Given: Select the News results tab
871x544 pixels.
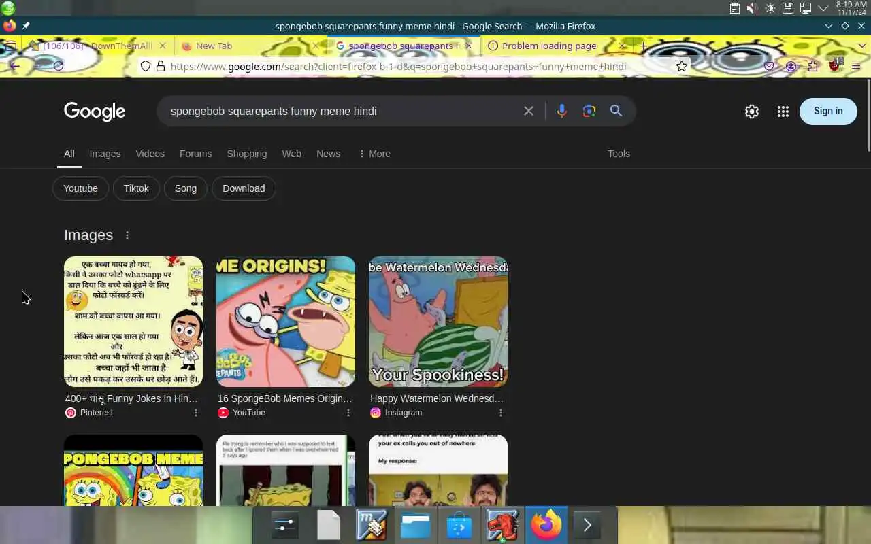Looking at the screenshot, I should click(328, 154).
